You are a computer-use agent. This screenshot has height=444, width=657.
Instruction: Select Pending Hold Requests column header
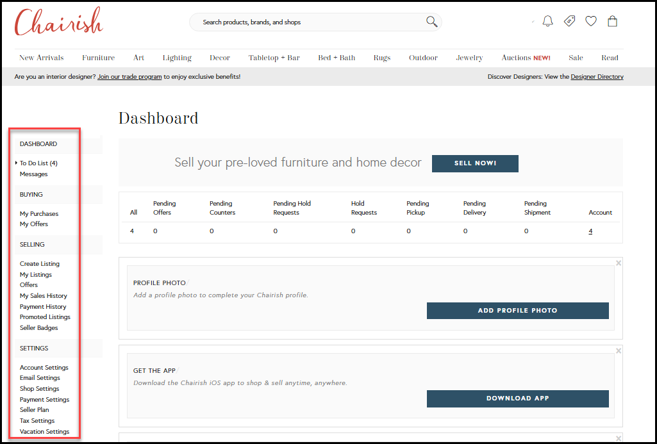(x=292, y=208)
